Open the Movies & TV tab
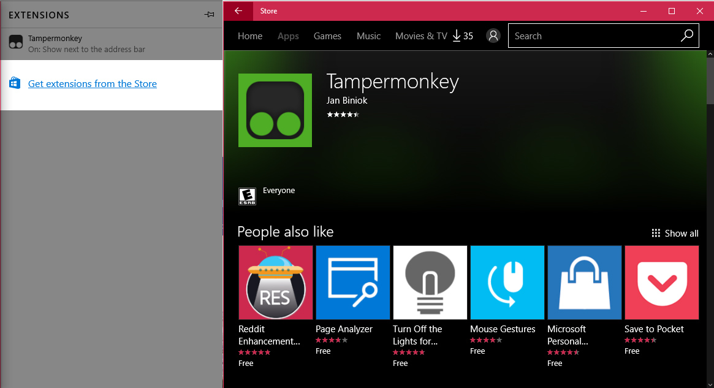 click(421, 36)
